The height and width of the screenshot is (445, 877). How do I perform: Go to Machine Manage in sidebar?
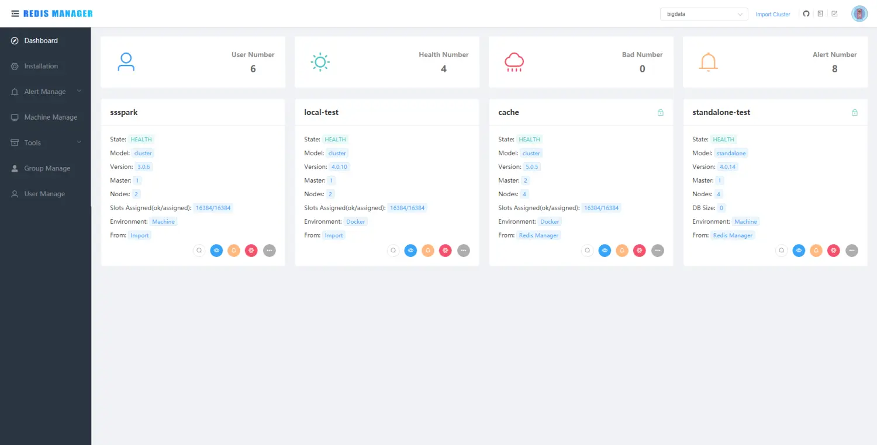click(x=50, y=117)
